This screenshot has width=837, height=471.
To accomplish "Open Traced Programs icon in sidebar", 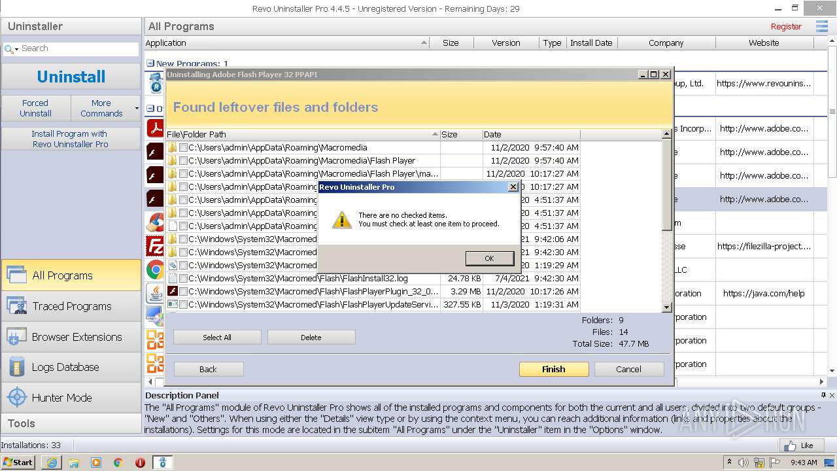I will coord(16,305).
